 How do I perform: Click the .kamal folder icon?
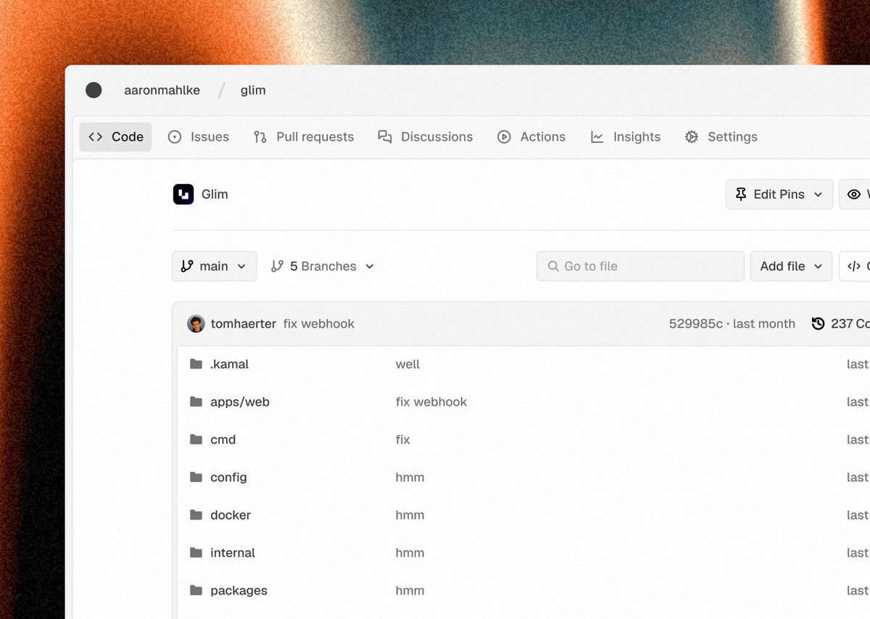tap(196, 364)
